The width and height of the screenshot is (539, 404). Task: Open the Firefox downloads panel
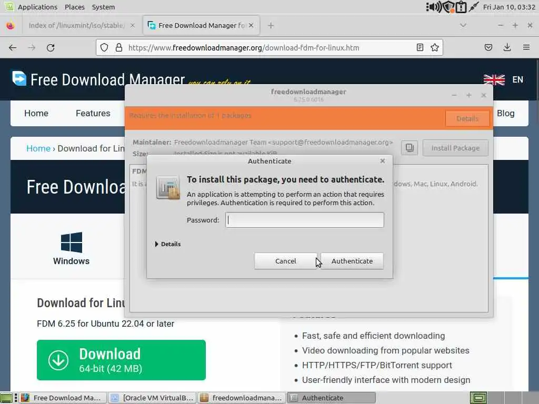tap(507, 47)
